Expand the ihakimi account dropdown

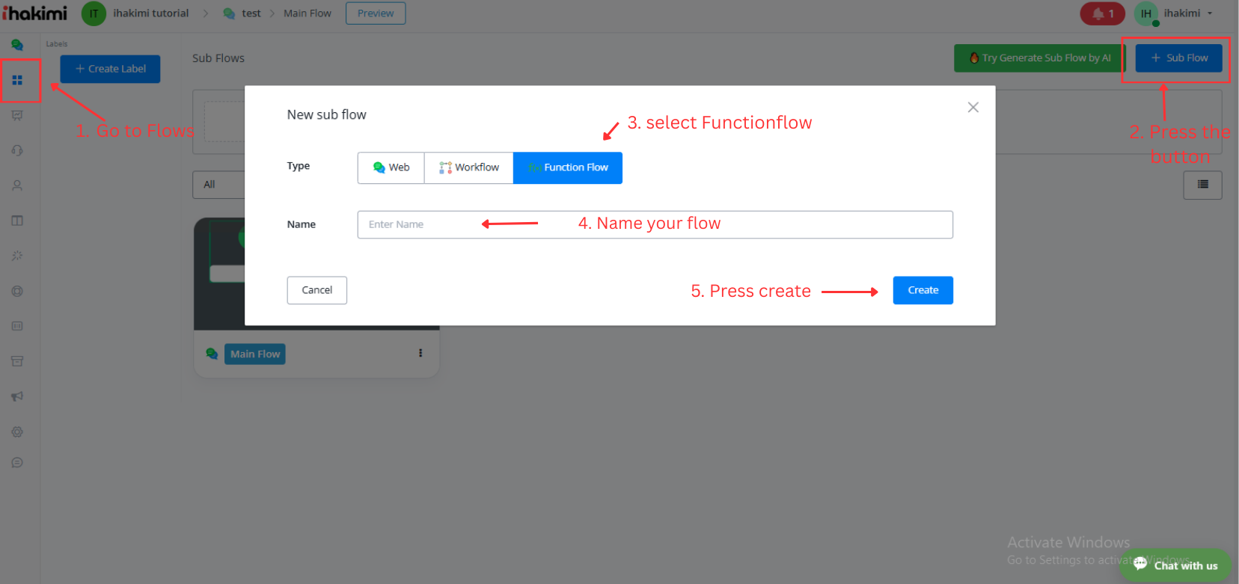[1187, 13]
